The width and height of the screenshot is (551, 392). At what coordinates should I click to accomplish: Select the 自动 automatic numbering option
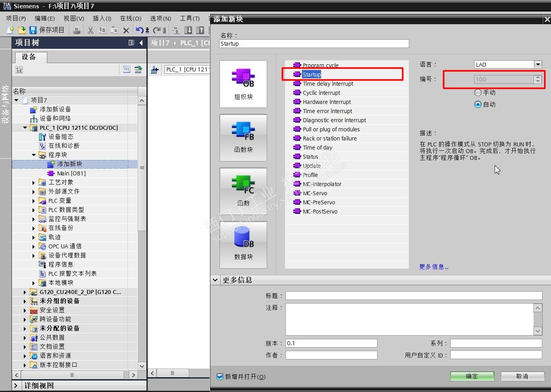coord(478,104)
